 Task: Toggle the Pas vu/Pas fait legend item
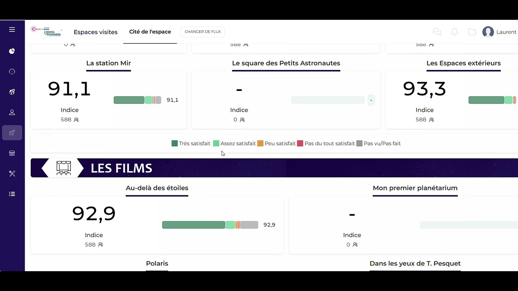pyautogui.click(x=379, y=143)
